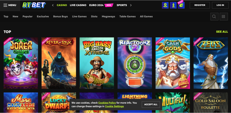Click the TOP section heading
Screen dimensions: 231x113
[8, 32]
